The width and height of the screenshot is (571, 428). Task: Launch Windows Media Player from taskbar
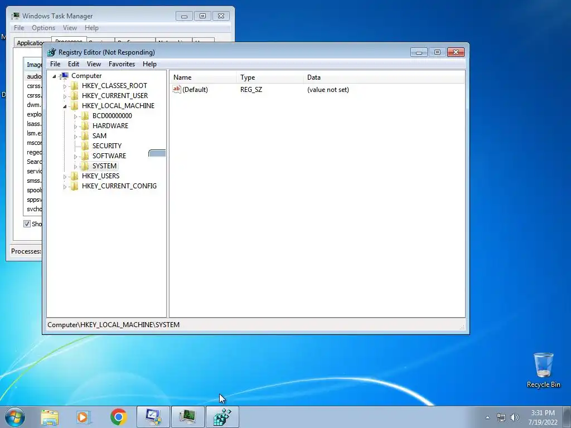(x=84, y=417)
